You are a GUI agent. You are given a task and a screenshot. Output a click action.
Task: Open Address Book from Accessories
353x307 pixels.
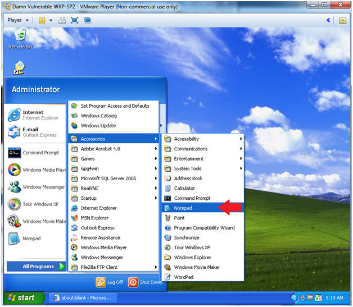click(203, 178)
